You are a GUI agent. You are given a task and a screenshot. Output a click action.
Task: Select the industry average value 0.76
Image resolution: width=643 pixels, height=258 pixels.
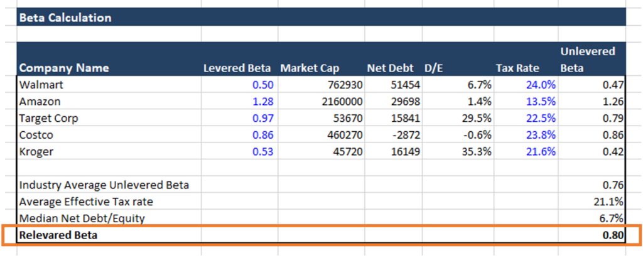point(592,185)
